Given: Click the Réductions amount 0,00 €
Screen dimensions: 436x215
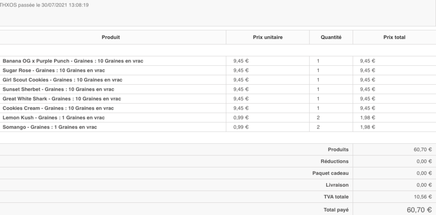Looking at the screenshot, I should pyautogui.click(x=424, y=161).
